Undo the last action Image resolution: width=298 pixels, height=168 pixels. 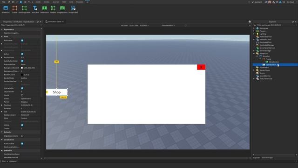point(29,2)
